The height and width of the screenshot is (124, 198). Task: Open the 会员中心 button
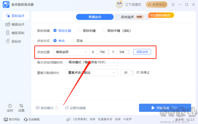point(156,5)
